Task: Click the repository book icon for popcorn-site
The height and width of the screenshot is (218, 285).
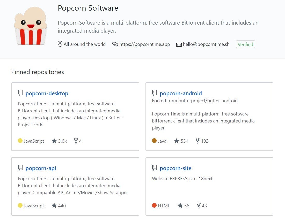Action: 154,168
